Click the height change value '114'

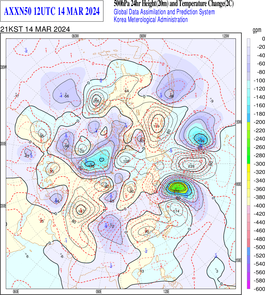[176, 211]
